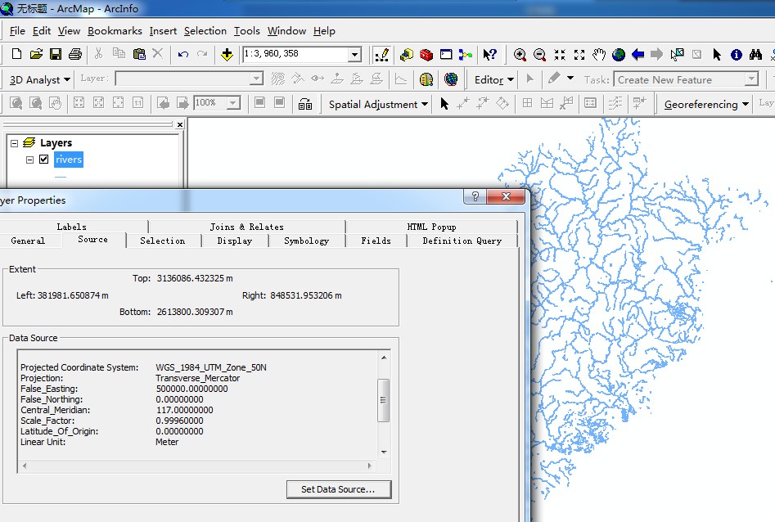Open the Task dropdown list

751,79
